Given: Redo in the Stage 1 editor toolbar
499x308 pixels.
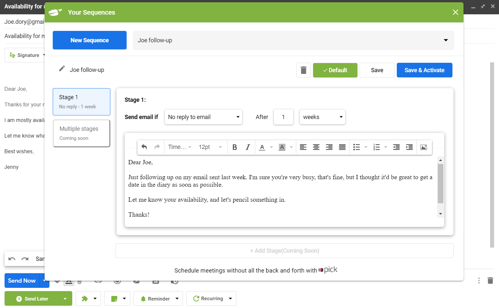Looking at the screenshot, I should coord(157,147).
